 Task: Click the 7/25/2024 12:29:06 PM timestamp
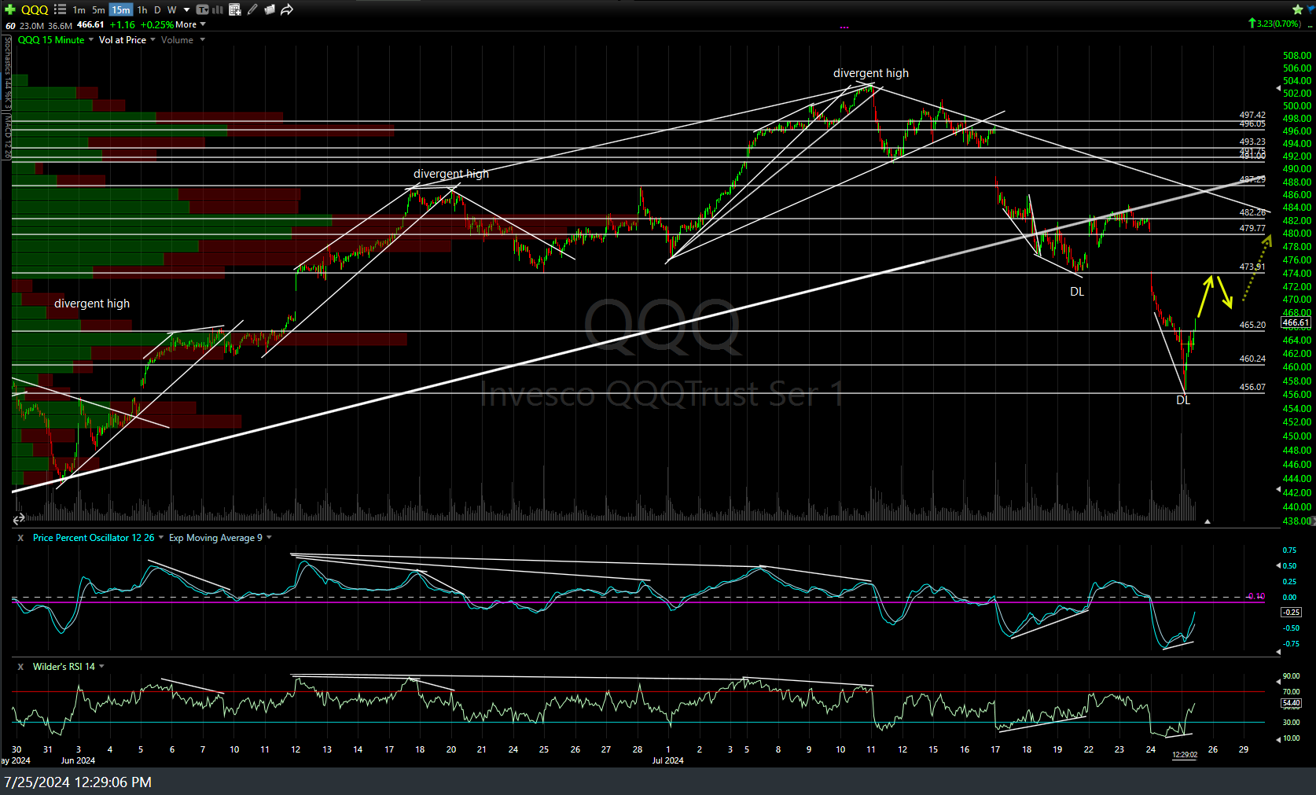click(x=78, y=782)
